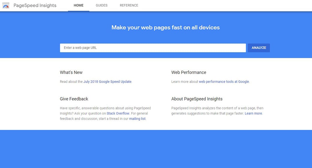Select the What's New heading
The width and height of the screenshot is (312, 168).
(71, 72)
